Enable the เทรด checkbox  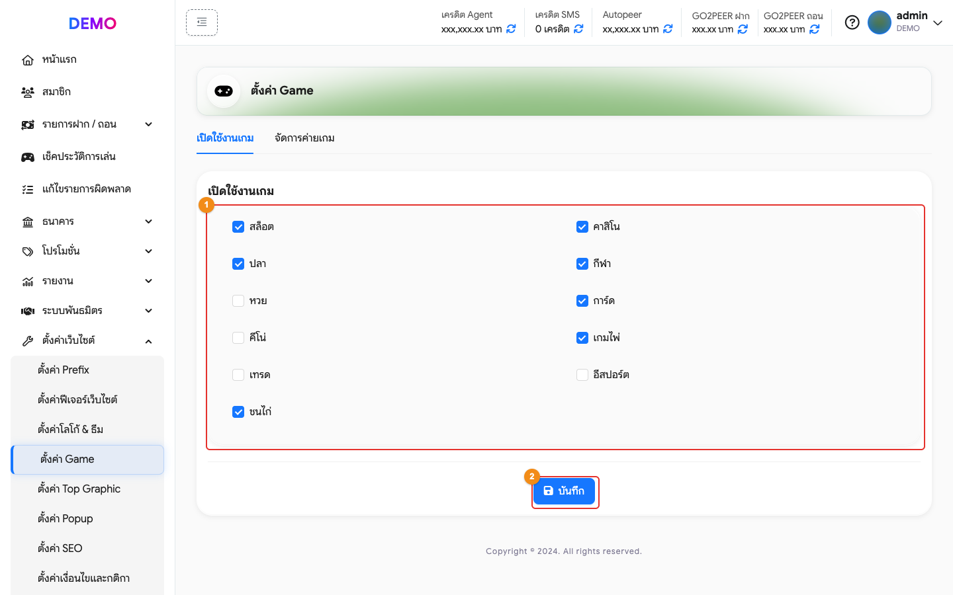(x=238, y=375)
